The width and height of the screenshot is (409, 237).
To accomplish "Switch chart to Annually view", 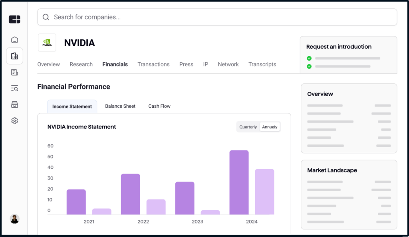I will tap(270, 127).
